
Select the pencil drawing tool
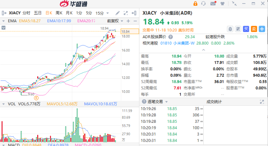[118, 13]
